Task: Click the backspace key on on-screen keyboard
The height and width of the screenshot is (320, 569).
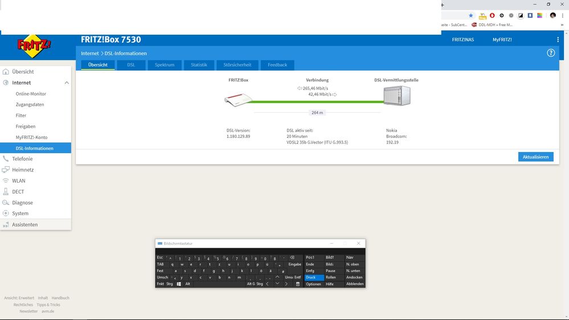Action: [293, 257]
